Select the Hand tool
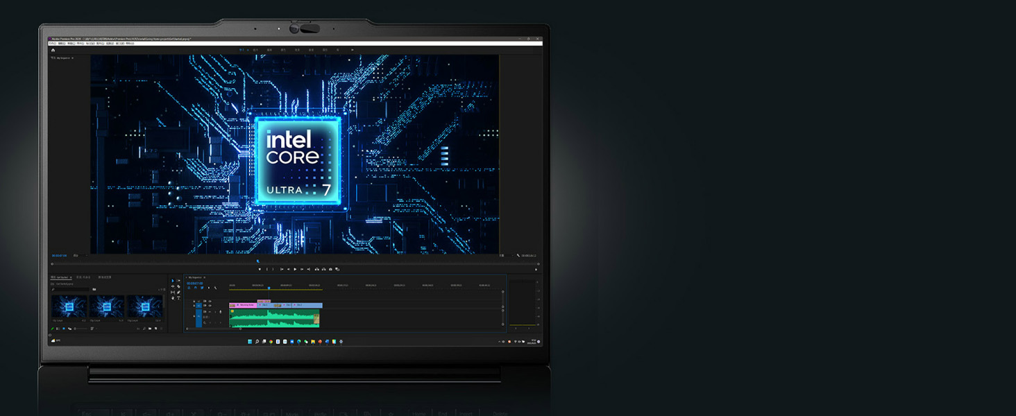The width and height of the screenshot is (1016, 416). point(172,298)
